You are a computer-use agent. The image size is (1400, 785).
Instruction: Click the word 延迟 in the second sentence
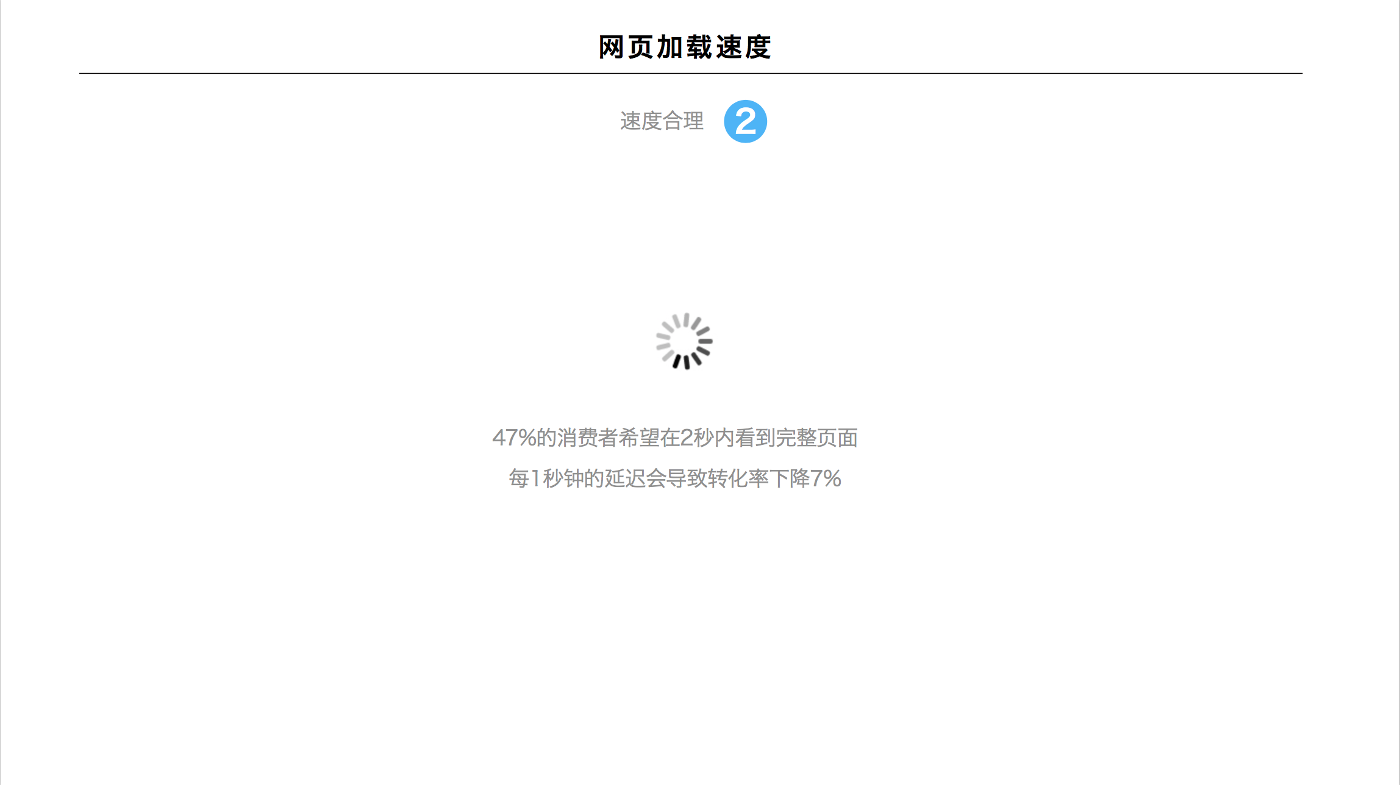(x=625, y=478)
